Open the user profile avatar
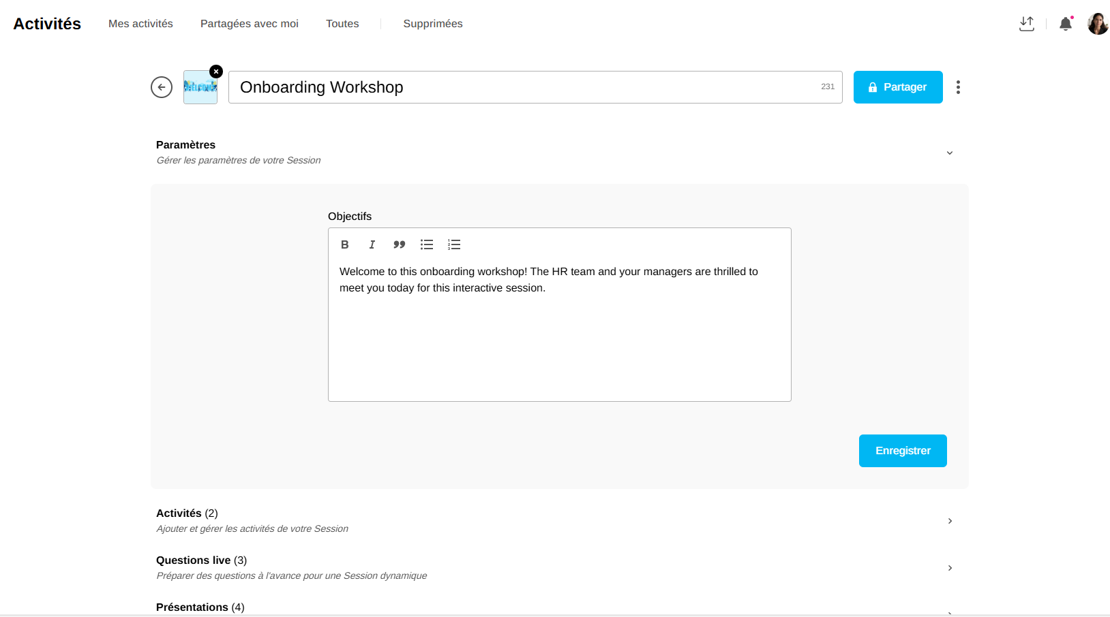Viewport: 1110px width, 617px height. 1098,24
